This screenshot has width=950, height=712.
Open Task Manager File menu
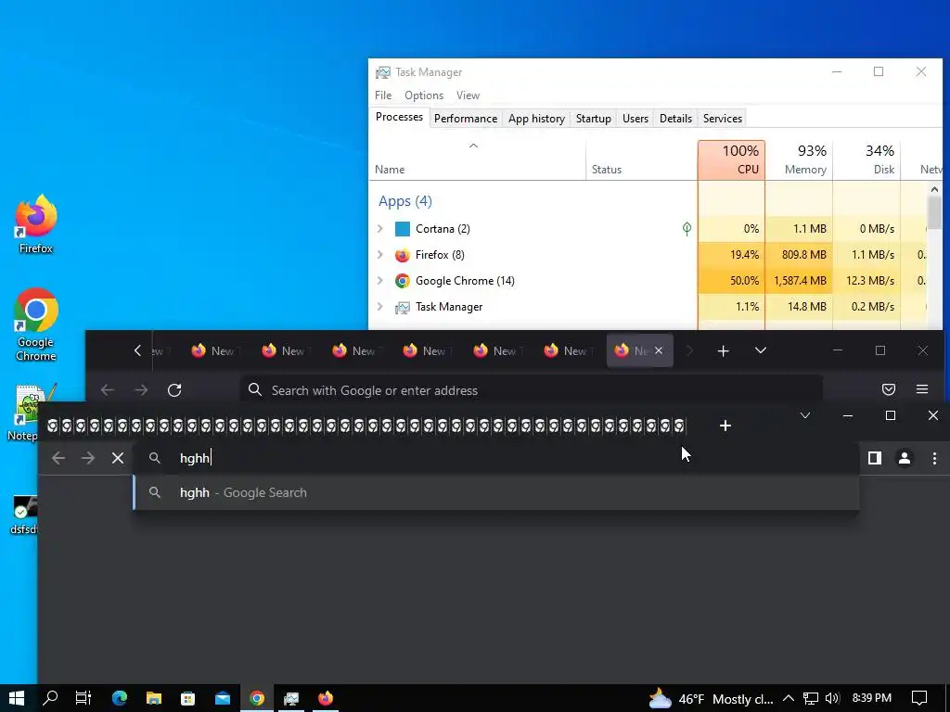point(383,95)
